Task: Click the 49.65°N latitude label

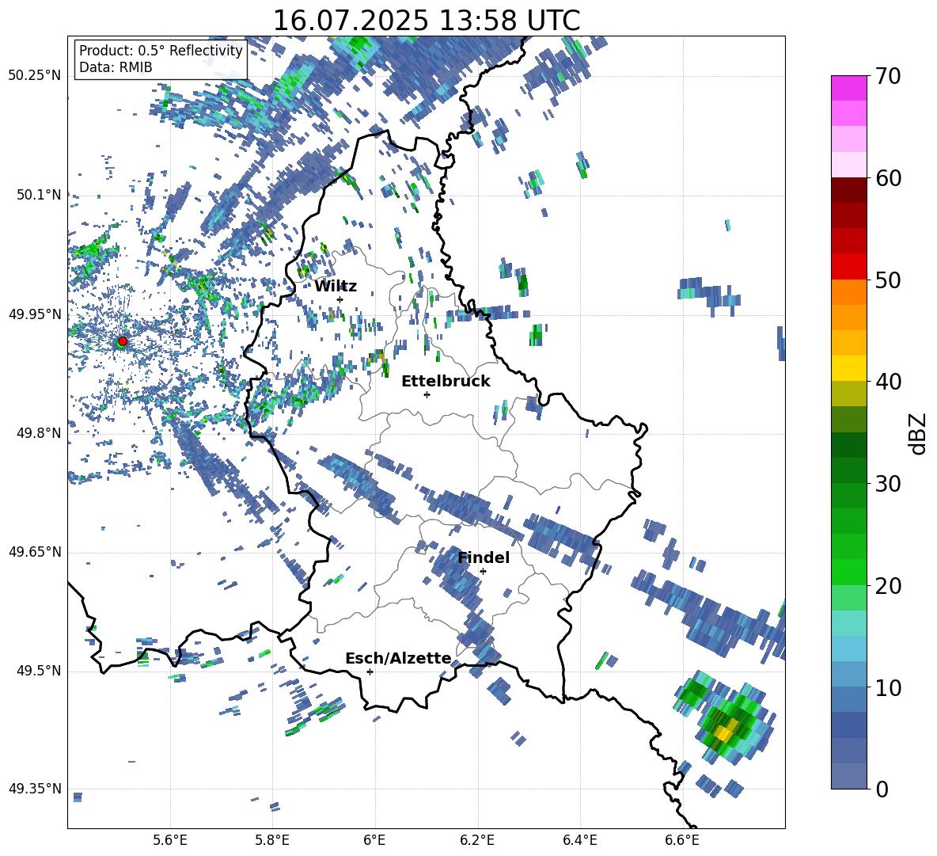Action: pyautogui.click(x=35, y=551)
